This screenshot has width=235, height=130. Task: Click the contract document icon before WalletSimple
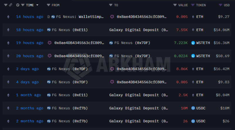point(48,17)
